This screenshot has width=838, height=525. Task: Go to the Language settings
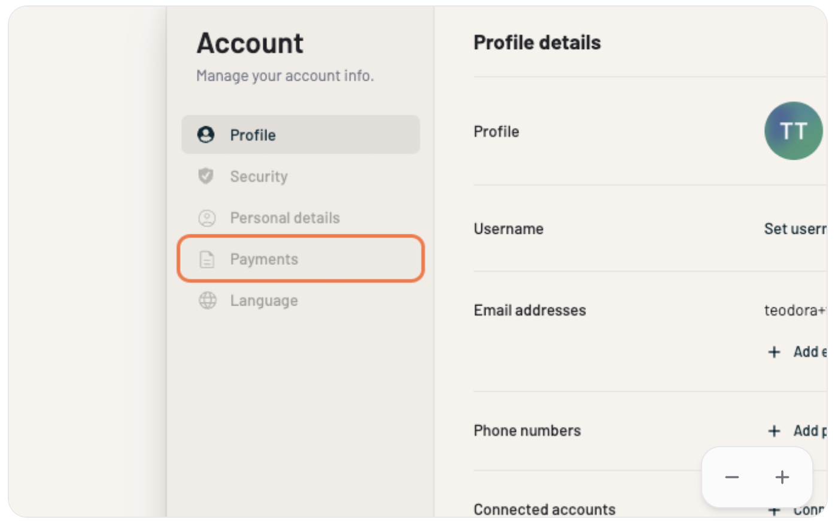263,300
